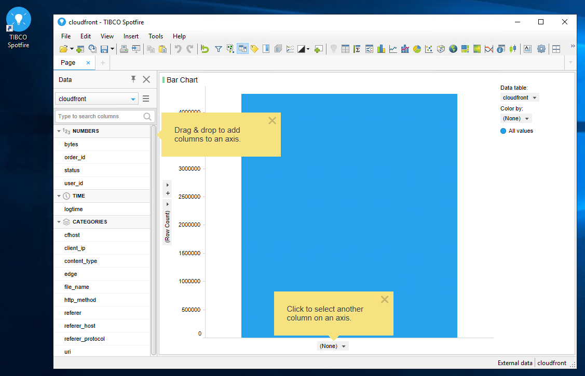Insert a Table visualization
585x376 pixels.
346,49
